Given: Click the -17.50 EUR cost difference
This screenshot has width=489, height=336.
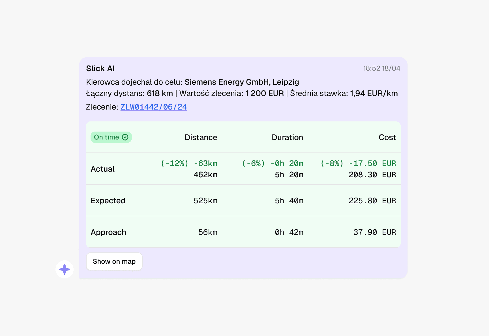Looking at the screenshot, I should tap(372, 163).
